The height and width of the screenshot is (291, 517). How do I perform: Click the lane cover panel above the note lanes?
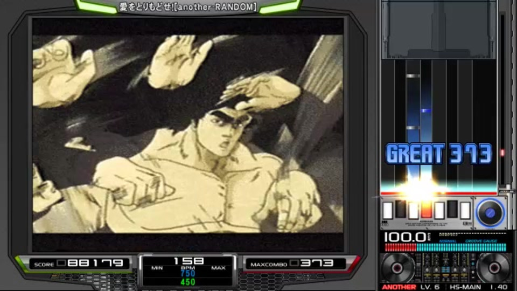439,30
